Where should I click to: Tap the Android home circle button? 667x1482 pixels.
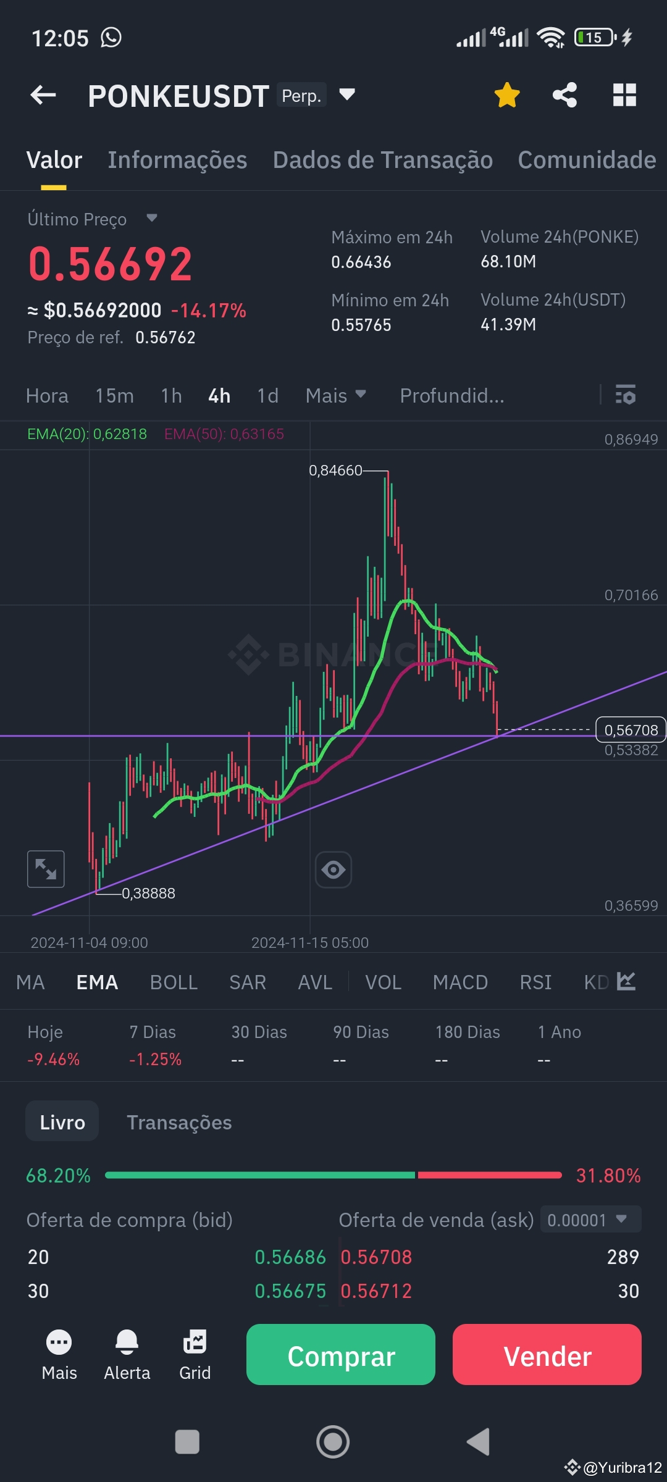tap(333, 1442)
